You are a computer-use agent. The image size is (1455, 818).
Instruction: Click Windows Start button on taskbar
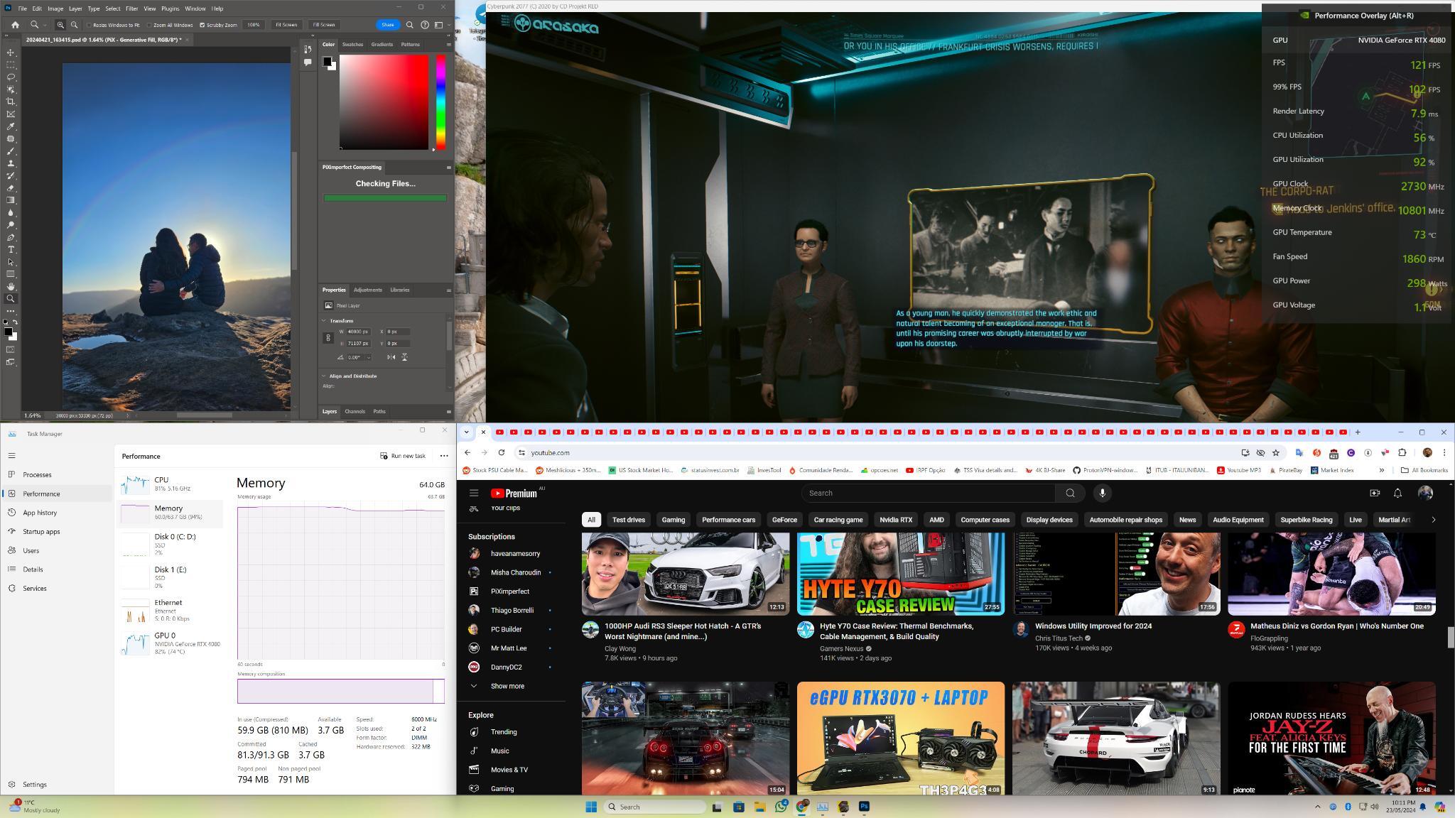coord(591,807)
